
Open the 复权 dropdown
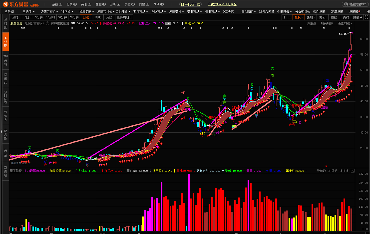299,17
